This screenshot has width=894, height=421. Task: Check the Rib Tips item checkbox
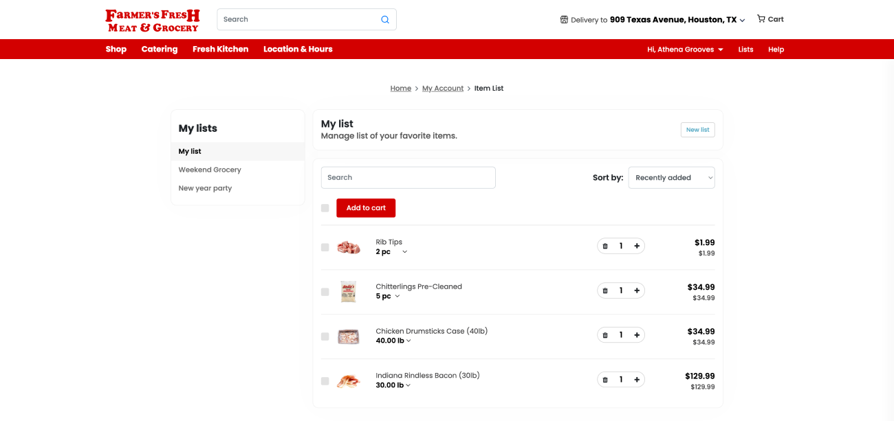coord(325,247)
